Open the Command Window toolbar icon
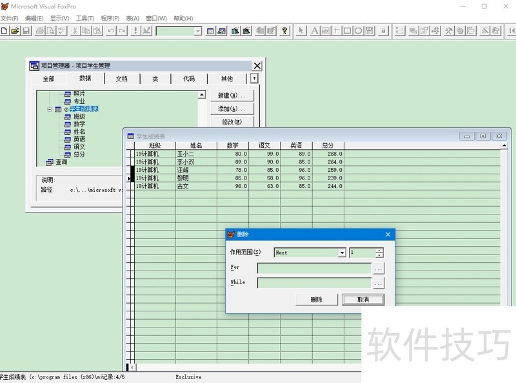 pyautogui.click(x=210, y=31)
